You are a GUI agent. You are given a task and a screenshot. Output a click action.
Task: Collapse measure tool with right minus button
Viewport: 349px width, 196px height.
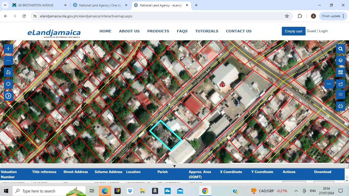click(x=329, y=84)
